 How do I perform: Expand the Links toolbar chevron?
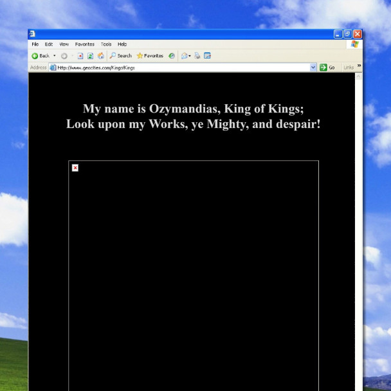pos(359,66)
